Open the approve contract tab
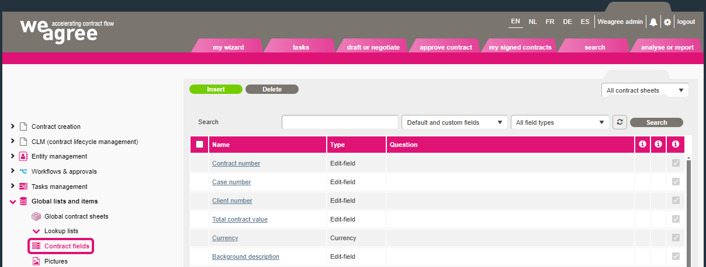 445,47
